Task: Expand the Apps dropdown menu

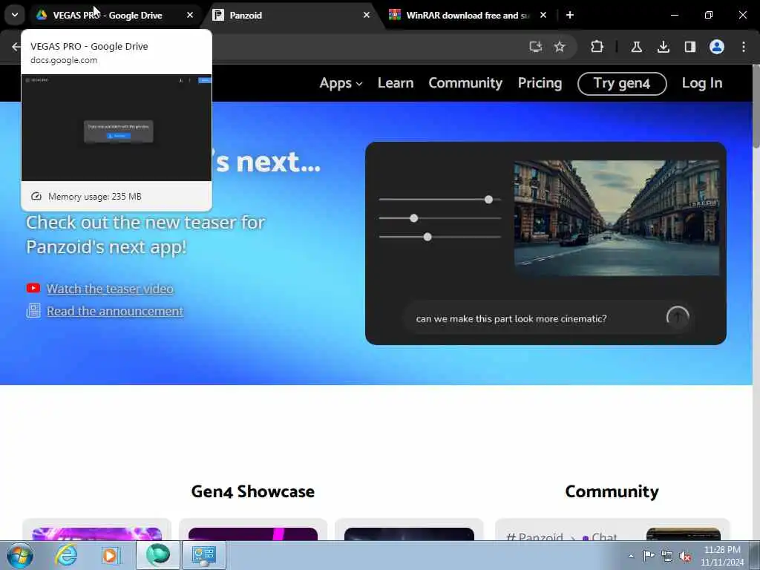Action: coord(341,83)
